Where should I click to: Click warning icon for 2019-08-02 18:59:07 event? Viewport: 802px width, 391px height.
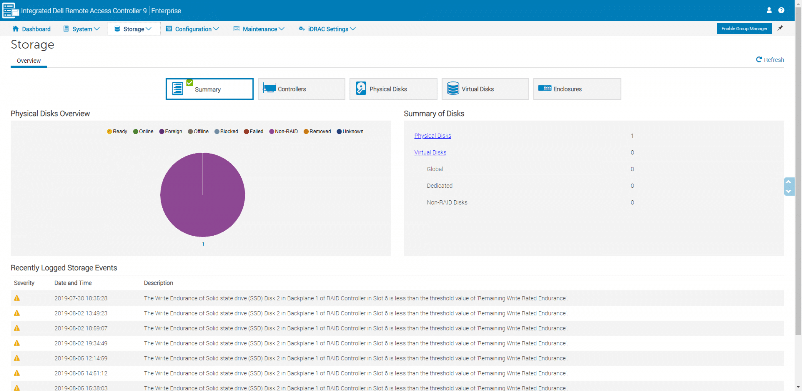tap(17, 328)
